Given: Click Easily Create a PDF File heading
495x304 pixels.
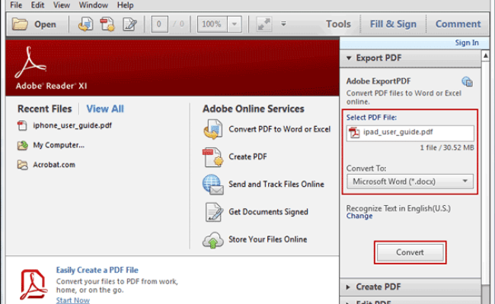Looking at the screenshot, I should (x=97, y=271).
